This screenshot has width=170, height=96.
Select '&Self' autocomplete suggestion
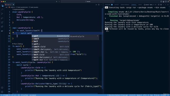coord(51,39)
